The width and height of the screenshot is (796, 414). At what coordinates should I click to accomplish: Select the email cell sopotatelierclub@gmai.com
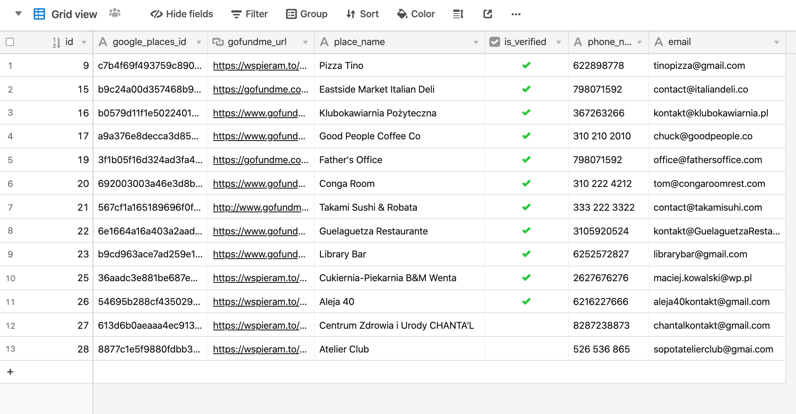tap(717, 349)
